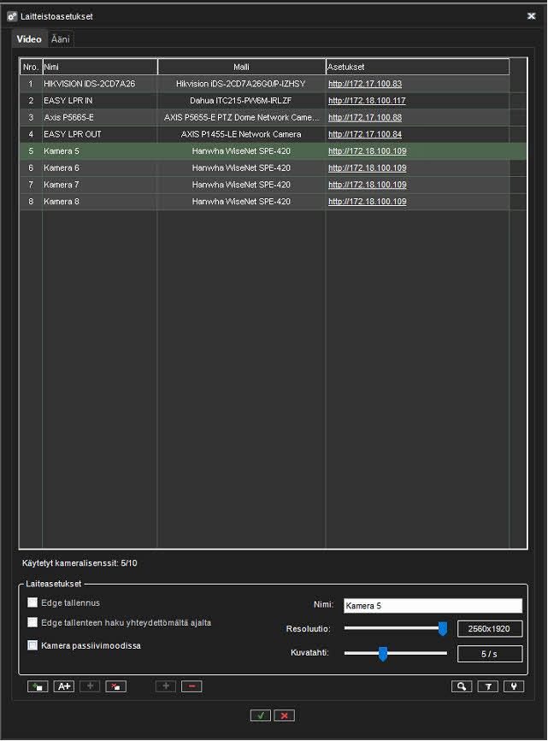Confirm settings with the green checkmark
This screenshot has width=548, height=741.
coord(261,715)
